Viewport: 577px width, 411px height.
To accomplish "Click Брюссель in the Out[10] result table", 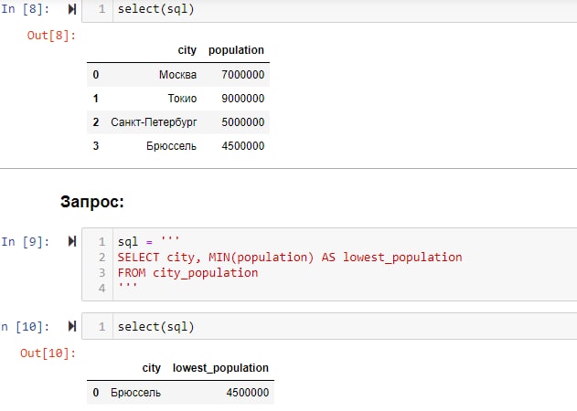I will pos(135,393).
